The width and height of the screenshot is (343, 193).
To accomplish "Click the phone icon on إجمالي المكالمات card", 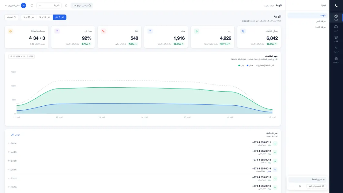I will point(243,31).
